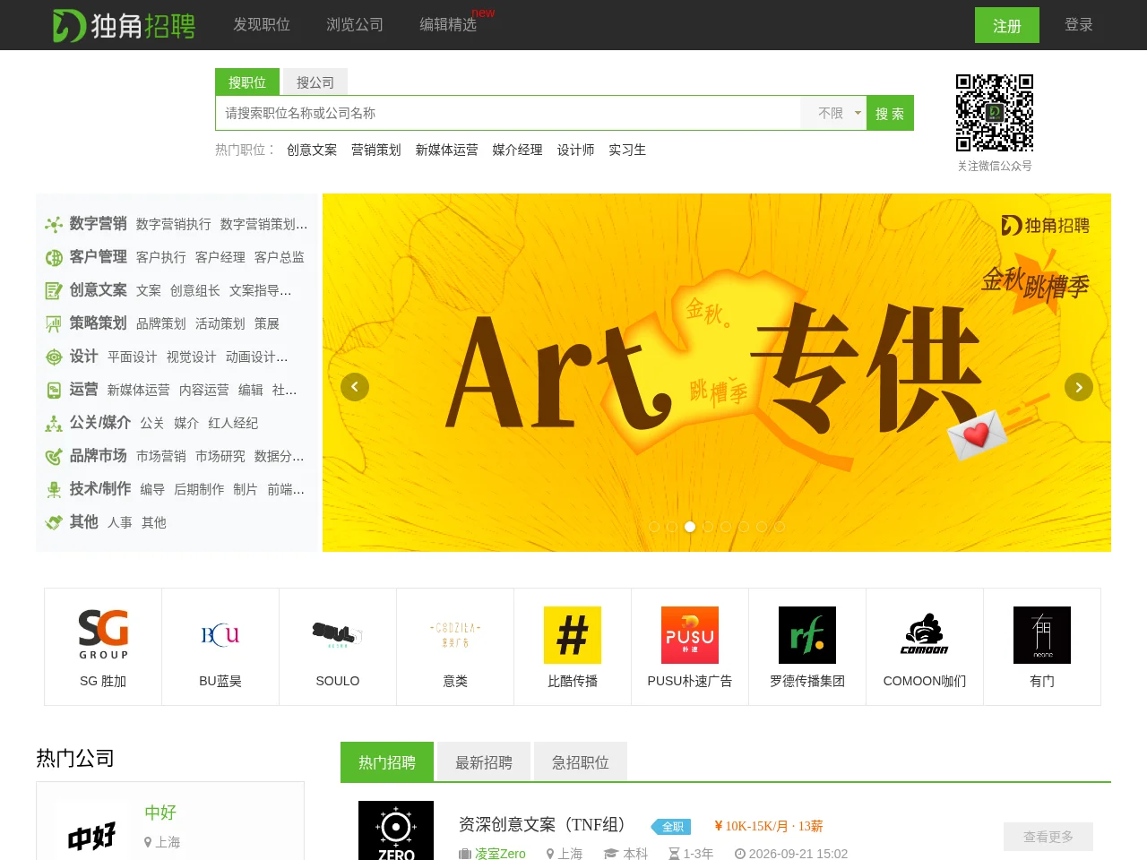Advance to next banner slide arrow
Viewport: 1147px width, 860px height.
pos(1079,387)
